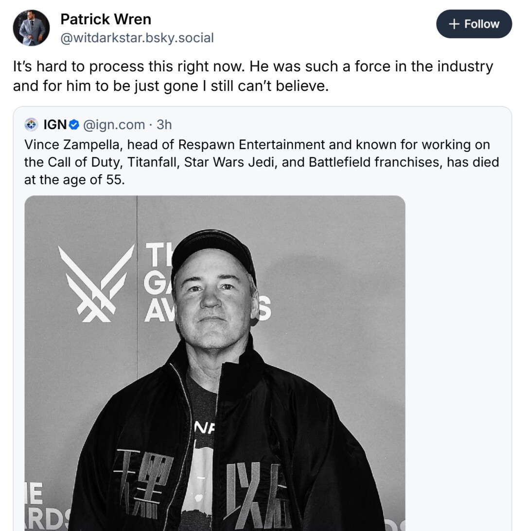Click the plus icon inside Follow
The height and width of the screenshot is (531, 525).
(454, 24)
